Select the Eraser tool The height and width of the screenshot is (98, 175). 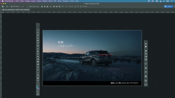click(38, 57)
